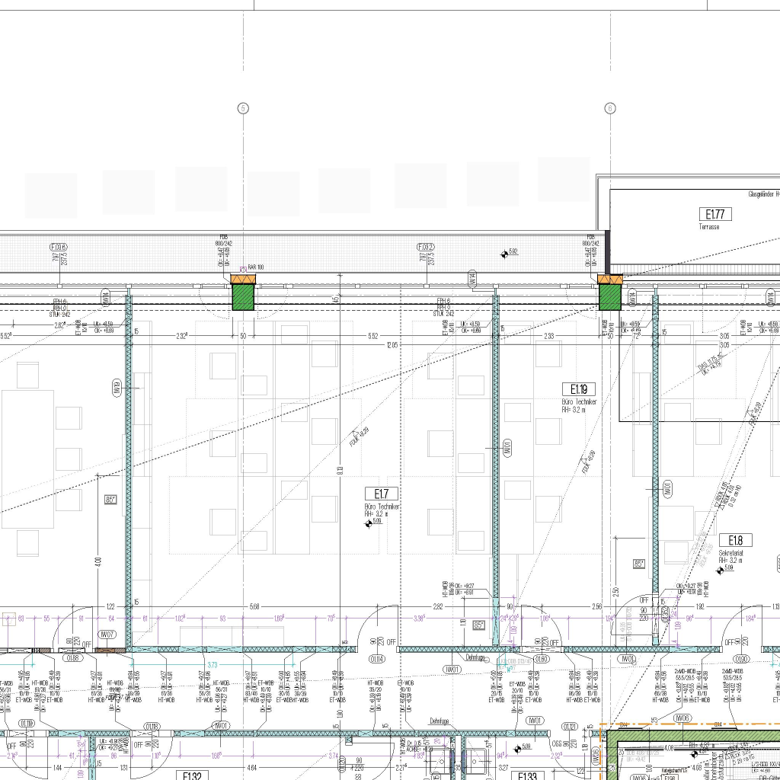Pick the F.03.2 facade tag bubble
The image size is (780, 780).
(426, 247)
